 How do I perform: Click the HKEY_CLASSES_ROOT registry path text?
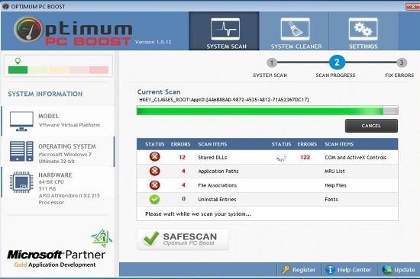pyautogui.click(x=224, y=100)
